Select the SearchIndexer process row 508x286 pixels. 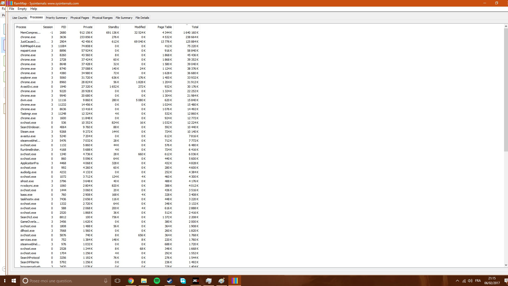pos(107,127)
